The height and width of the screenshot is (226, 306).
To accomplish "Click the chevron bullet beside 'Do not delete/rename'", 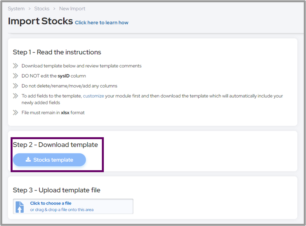I will click(15, 86).
